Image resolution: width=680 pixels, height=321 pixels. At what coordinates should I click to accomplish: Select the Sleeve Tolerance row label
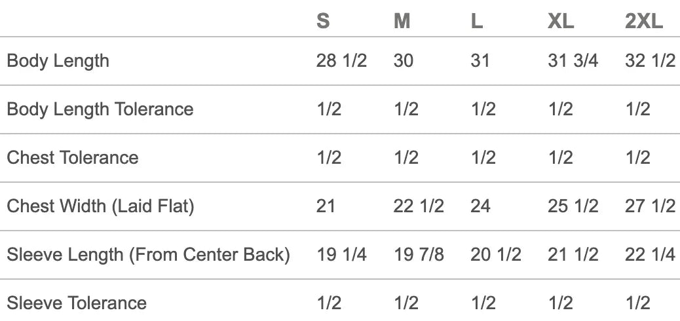[77, 303]
